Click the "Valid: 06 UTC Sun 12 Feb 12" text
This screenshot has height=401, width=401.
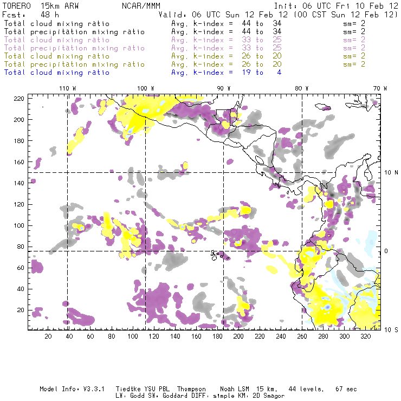223,15
